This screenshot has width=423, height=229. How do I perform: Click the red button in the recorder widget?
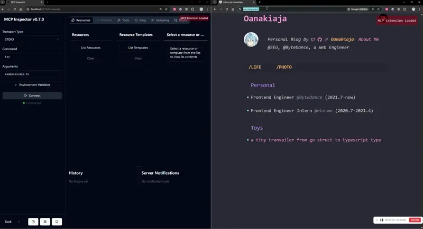pyautogui.click(x=415, y=220)
